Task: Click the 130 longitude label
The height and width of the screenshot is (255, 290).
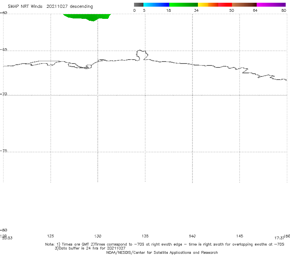Action: (98, 236)
